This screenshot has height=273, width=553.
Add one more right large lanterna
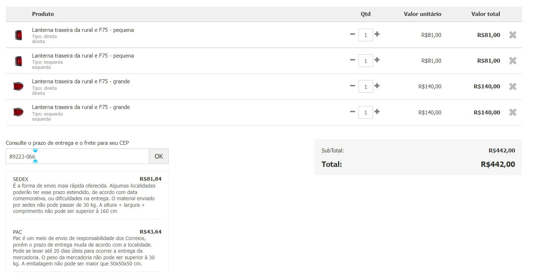[377, 86]
